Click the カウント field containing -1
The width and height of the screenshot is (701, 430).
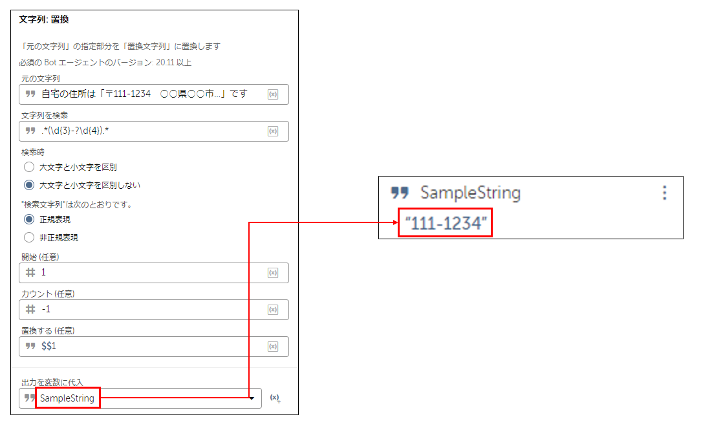click(x=154, y=309)
